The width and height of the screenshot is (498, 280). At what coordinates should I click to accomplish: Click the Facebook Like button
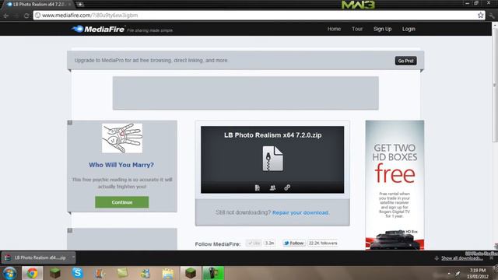click(x=254, y=243)
